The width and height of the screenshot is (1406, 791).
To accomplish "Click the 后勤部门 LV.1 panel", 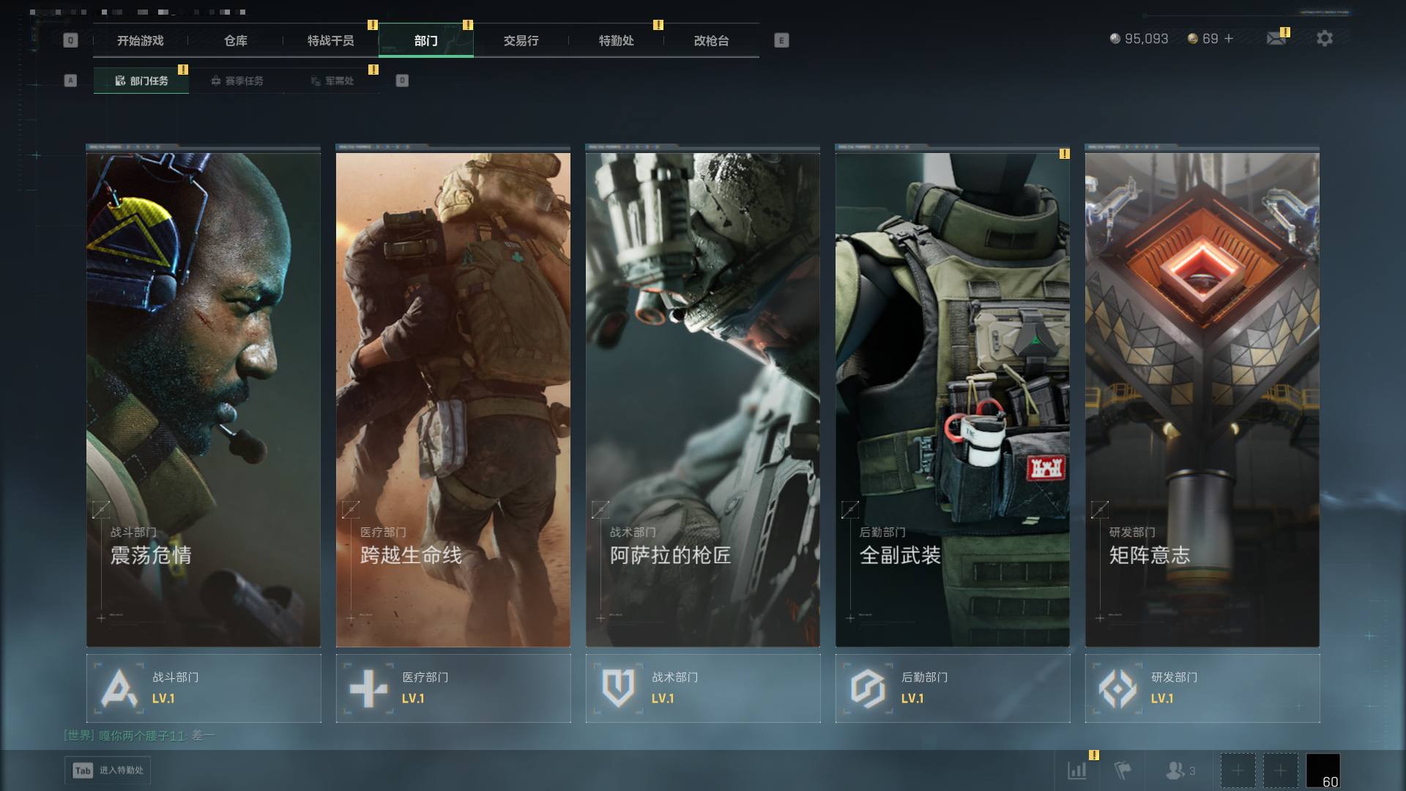I will (953, 688).
